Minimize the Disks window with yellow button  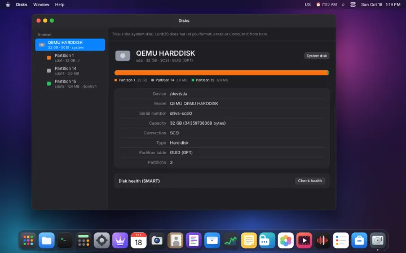(x=45, y=21)
